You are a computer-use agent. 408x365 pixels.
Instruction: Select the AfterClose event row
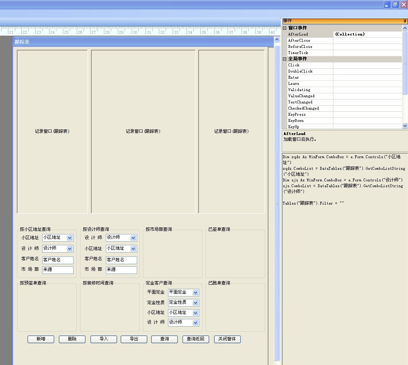pyautogui.click(x=344, y=41)
